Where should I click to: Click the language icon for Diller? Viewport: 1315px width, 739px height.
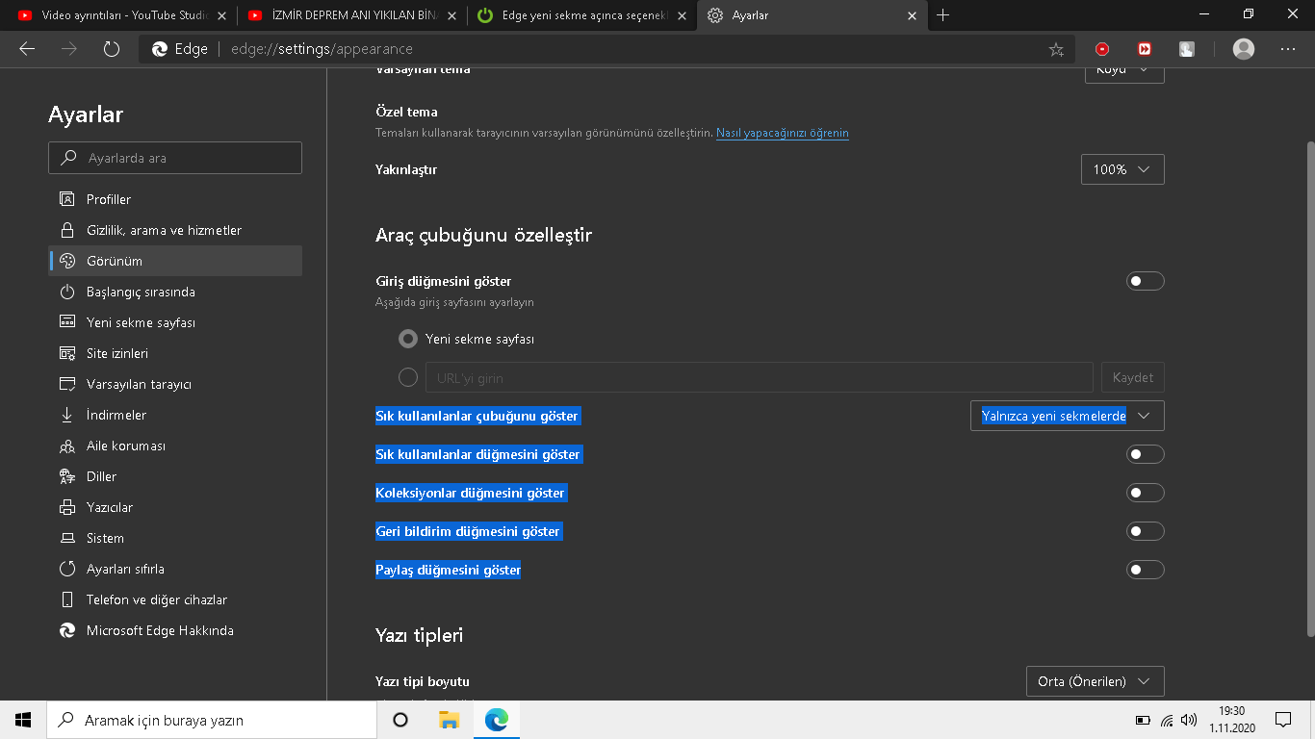(x=67, y=476)
